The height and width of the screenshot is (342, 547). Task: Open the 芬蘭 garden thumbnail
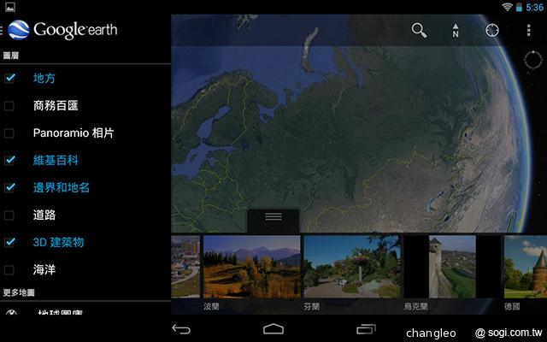[x=352, y=267]
